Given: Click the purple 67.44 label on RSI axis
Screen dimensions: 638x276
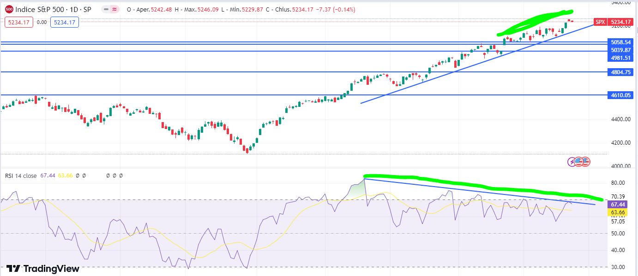Looking at the screenshot, I should click(618, 204).
